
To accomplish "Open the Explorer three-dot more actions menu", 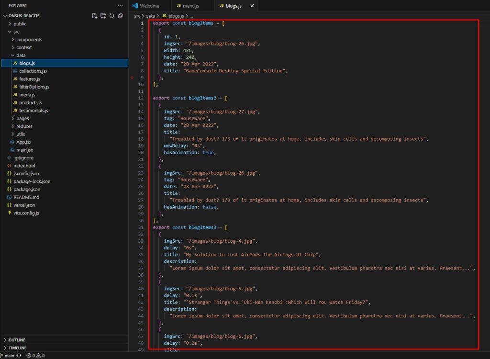I will 120,6.
